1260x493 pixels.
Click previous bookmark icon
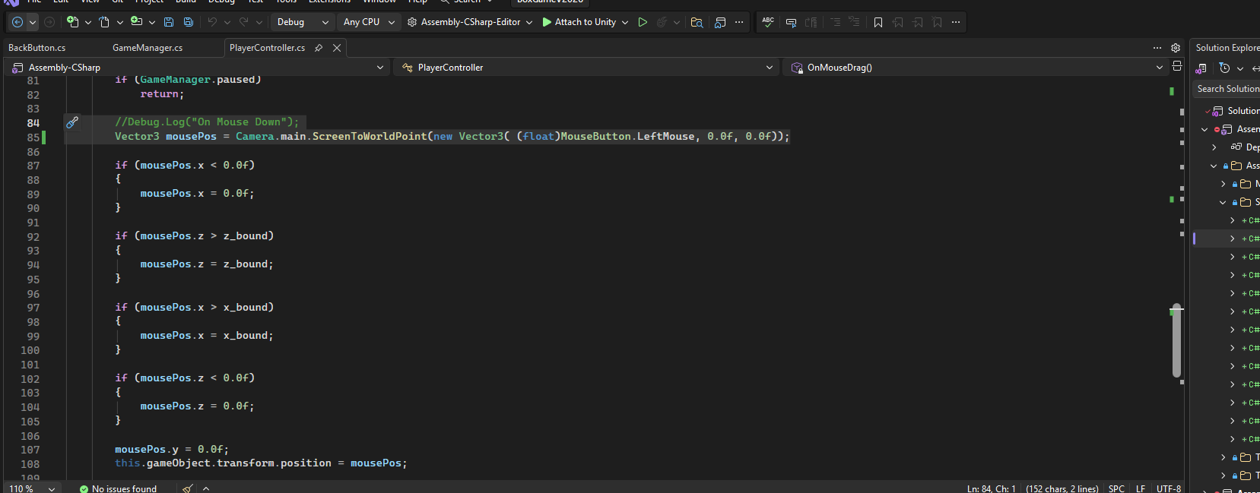tap(898, 22)
